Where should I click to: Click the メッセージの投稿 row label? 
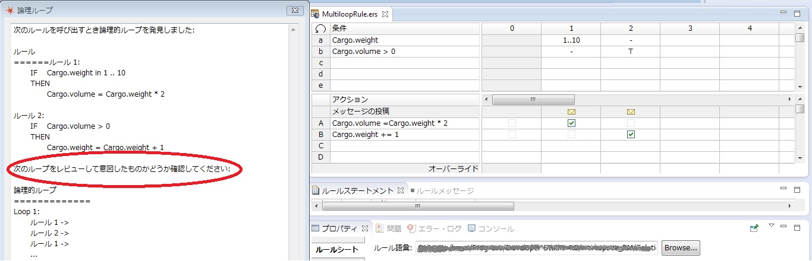[x=404, y=112]
